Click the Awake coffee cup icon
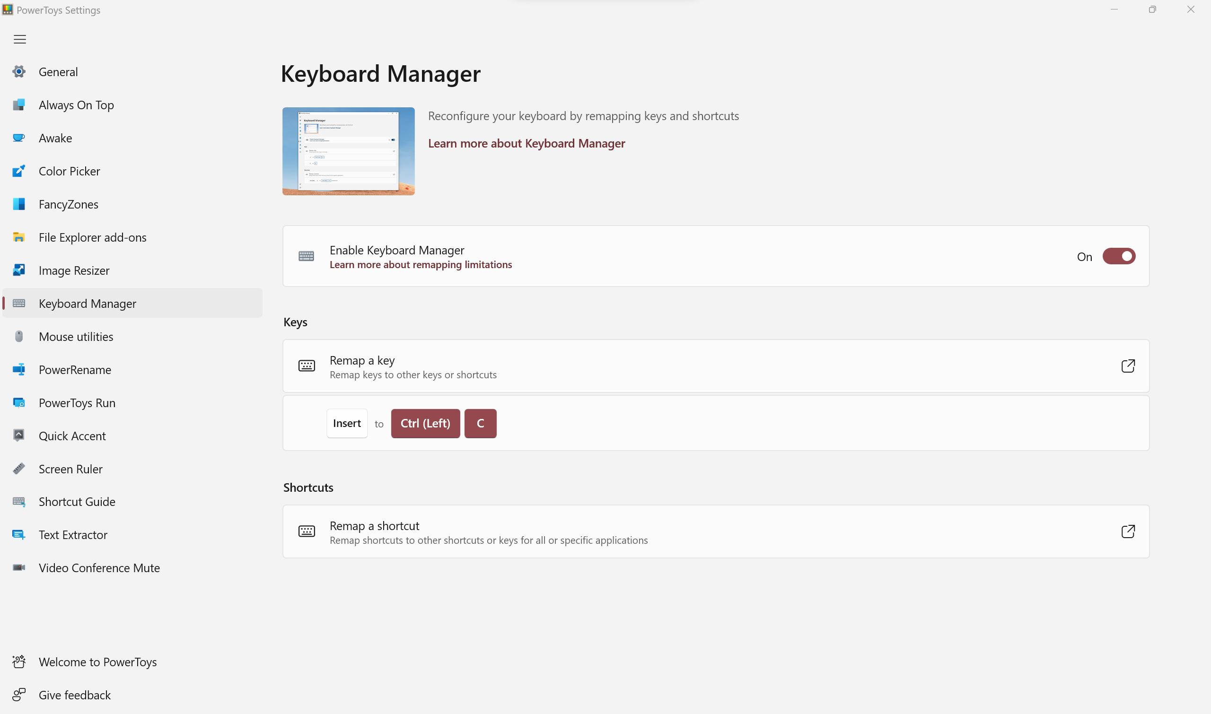This screenshot has height=714, width=1211. click(x=19, y=138)
